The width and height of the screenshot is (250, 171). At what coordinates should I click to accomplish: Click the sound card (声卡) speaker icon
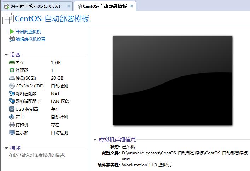12,117
